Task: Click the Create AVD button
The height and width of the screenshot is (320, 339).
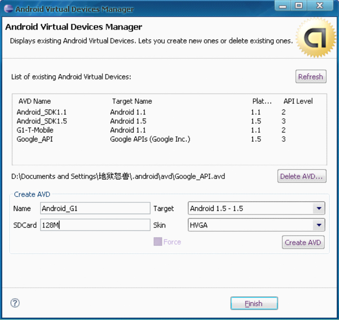Action: click(303, 242)
